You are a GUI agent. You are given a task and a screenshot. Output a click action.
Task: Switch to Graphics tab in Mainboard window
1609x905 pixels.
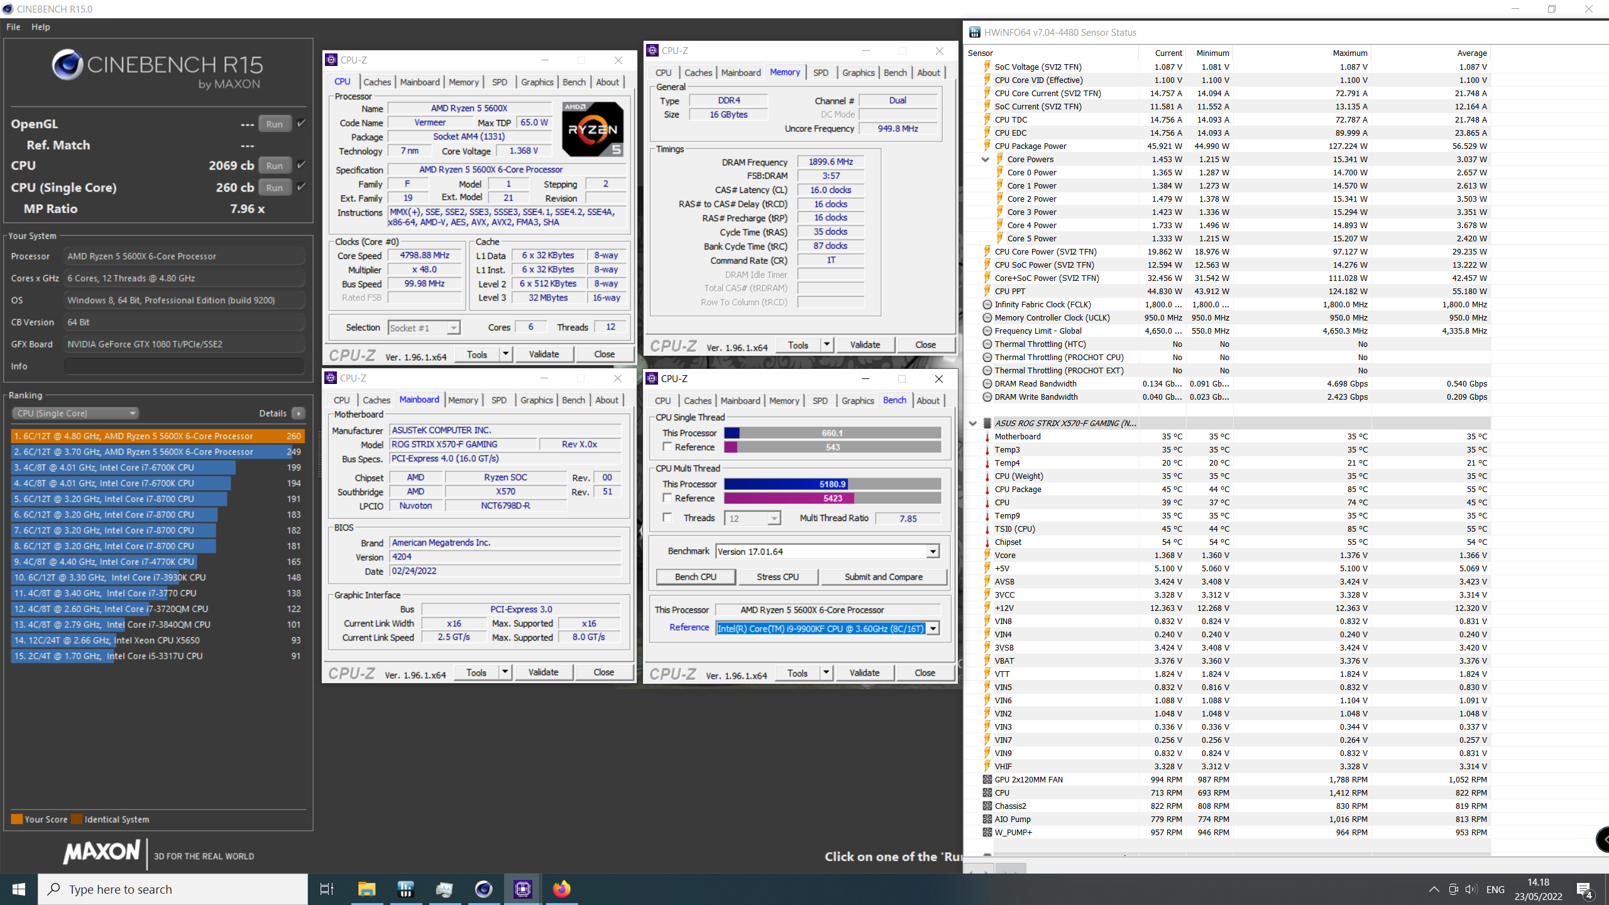[x=537, y=400]
